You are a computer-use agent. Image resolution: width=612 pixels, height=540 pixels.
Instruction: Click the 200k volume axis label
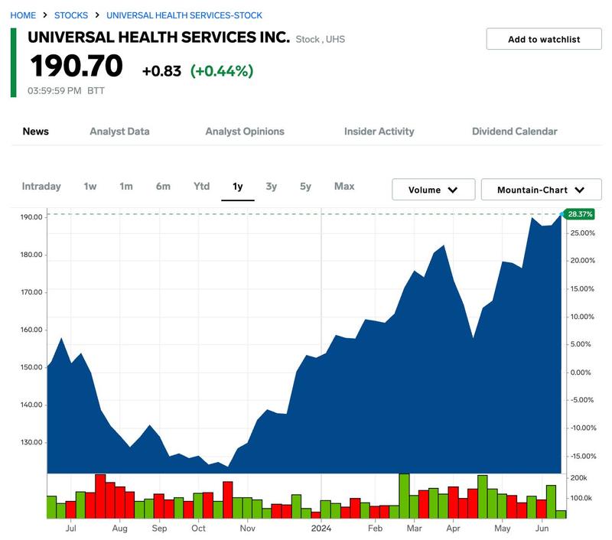click(579, 478)
